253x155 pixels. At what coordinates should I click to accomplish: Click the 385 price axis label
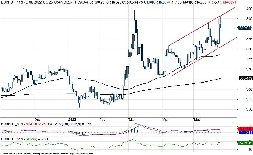pos(249,39)
